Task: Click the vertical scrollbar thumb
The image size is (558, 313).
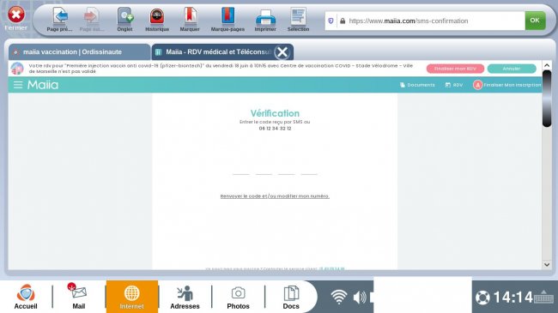Action: point(547,99)
